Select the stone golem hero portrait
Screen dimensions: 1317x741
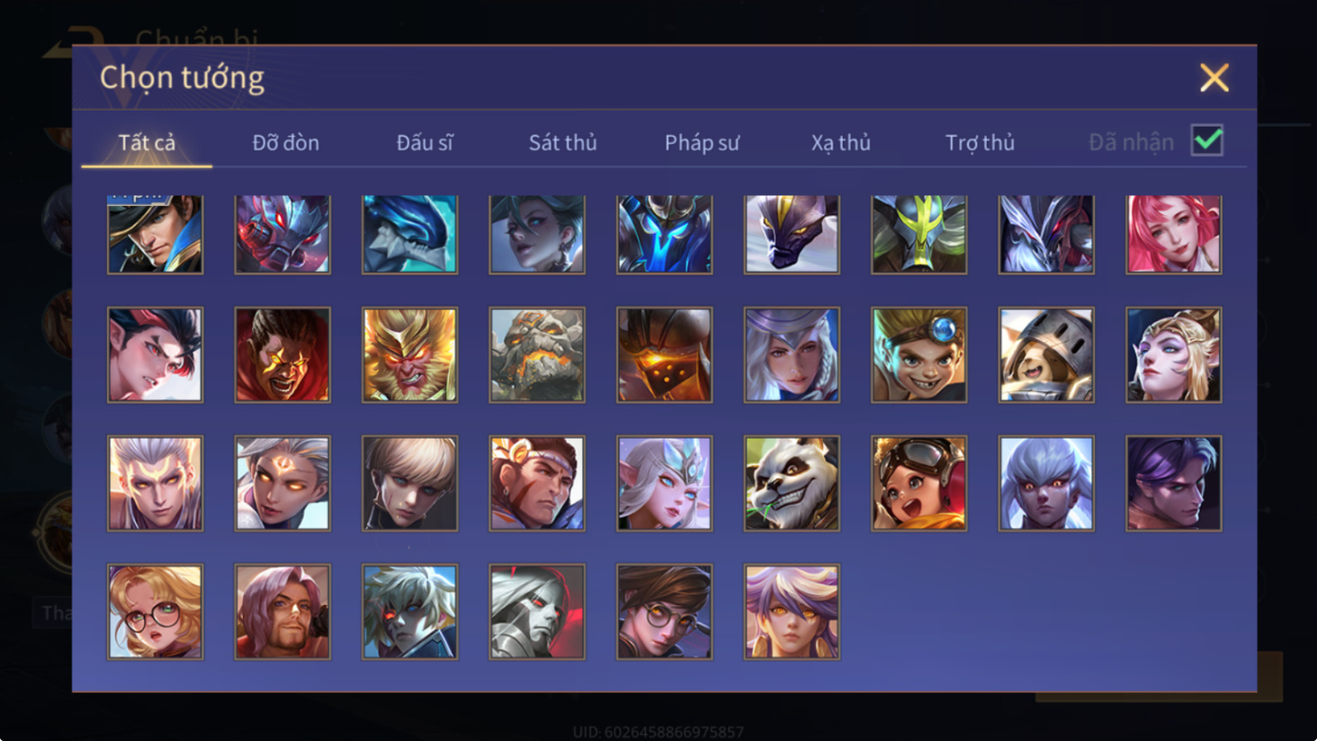[537, 355]
